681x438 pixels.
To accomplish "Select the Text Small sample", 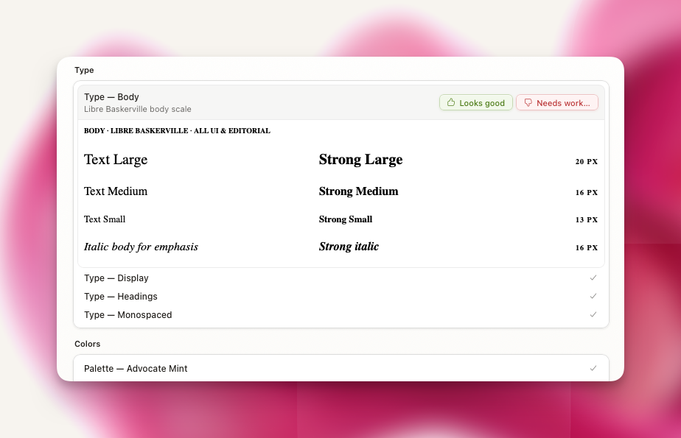I will (x=105, y=219).
